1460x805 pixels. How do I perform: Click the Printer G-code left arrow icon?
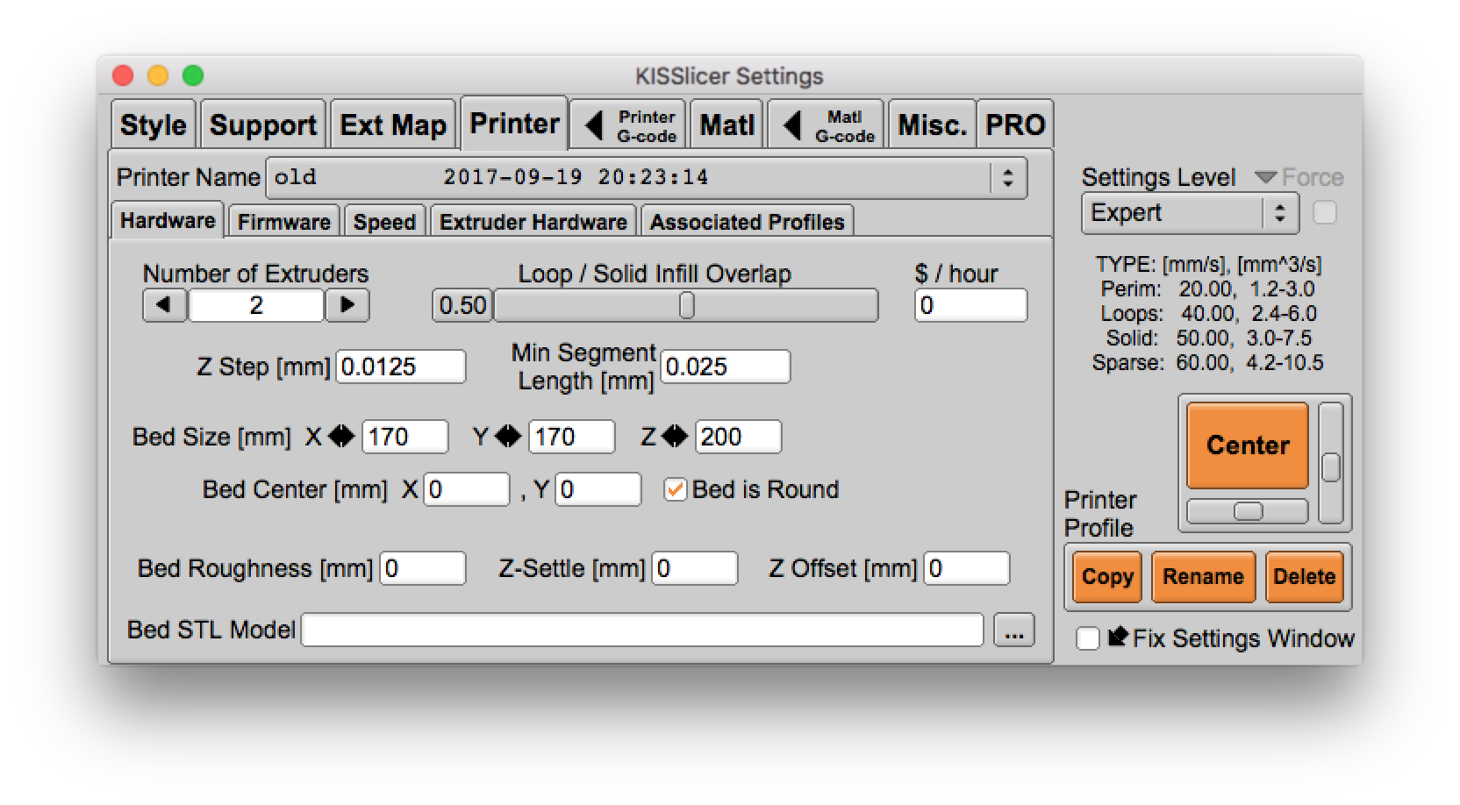click(595, 125)
